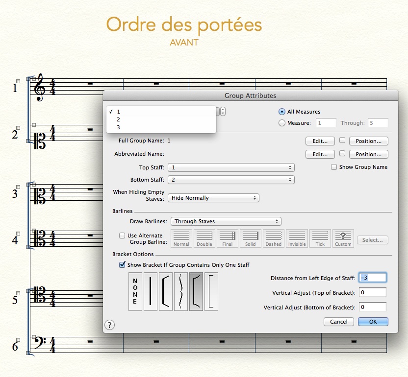Click the Tick barline icon
The width and height of the screenshot is (408, 377).
click(x=320, y=238)
